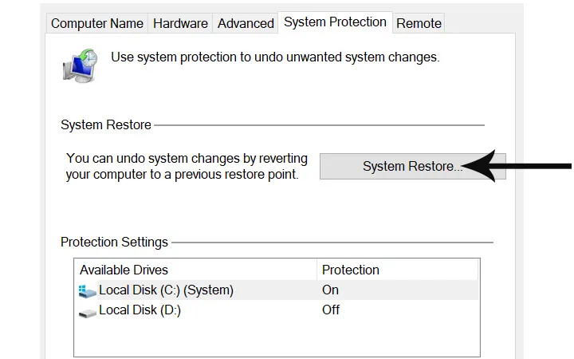Click the Protection Settings section label

click(114, 242)
